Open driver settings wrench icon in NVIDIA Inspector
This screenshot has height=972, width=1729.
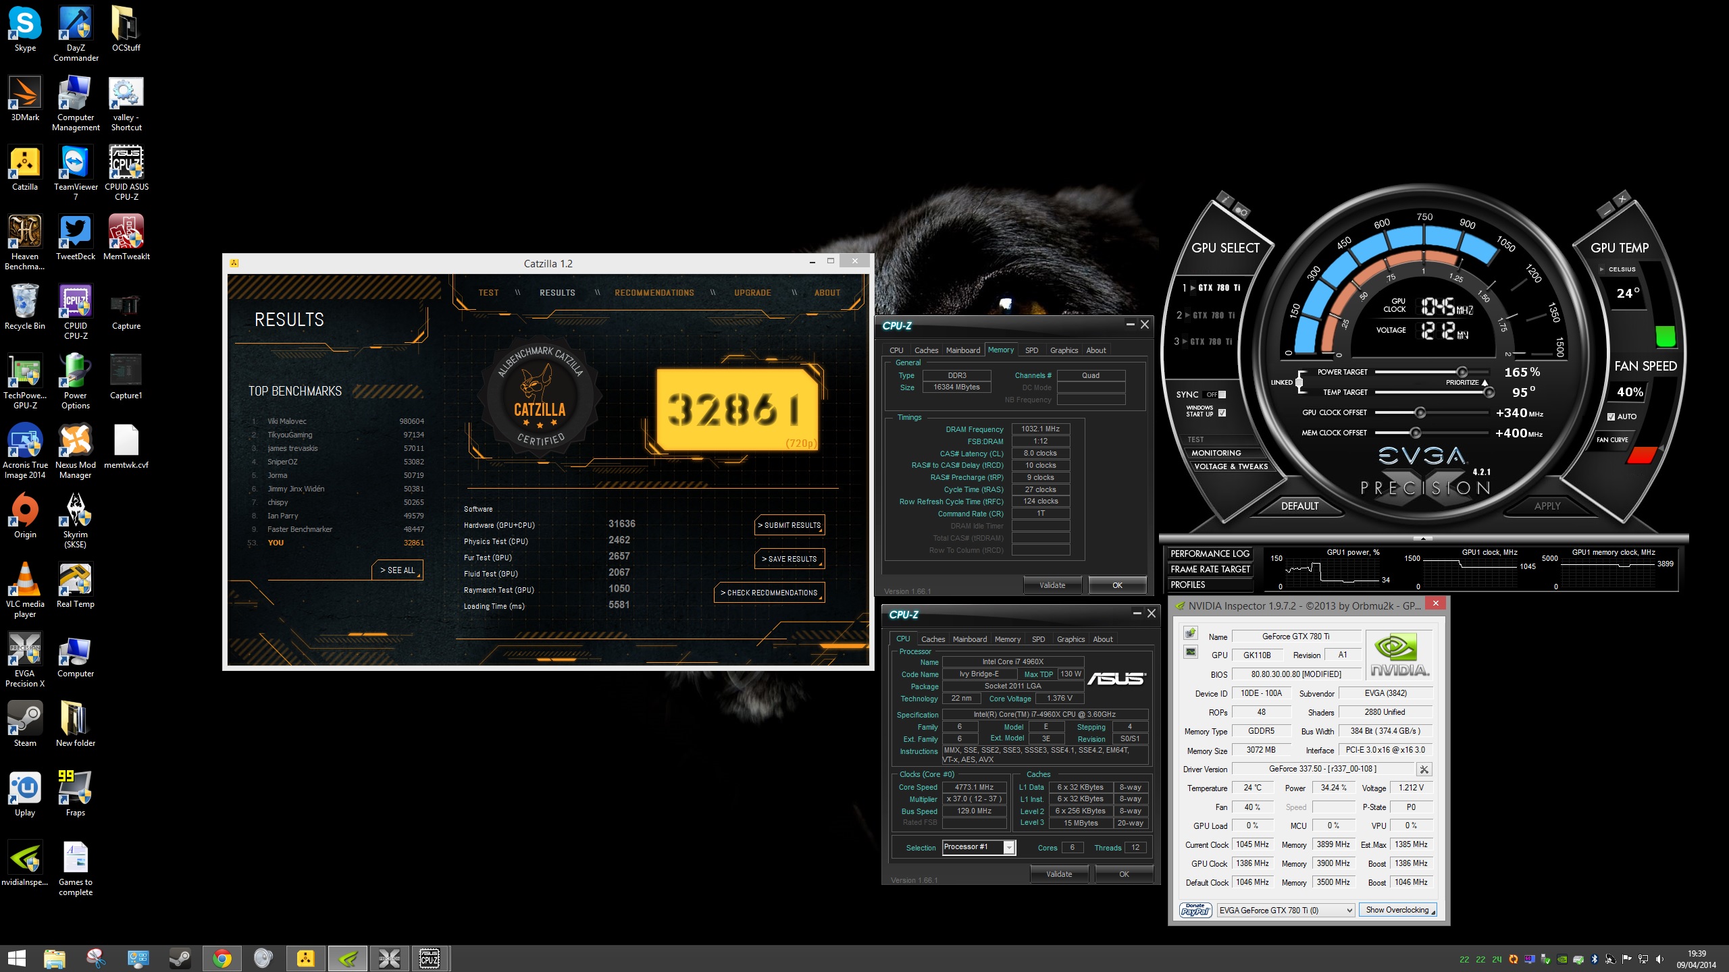click(1424, 769)
